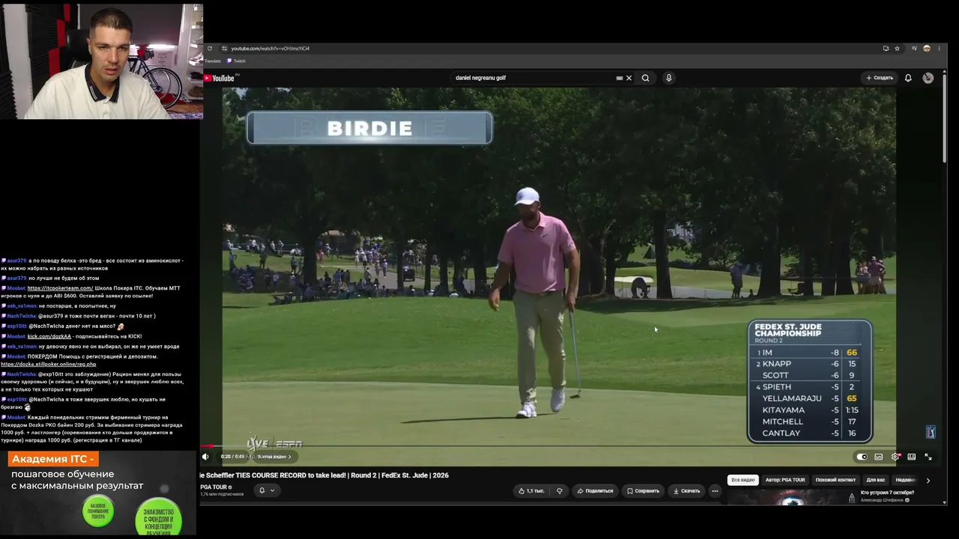
Task: Open site information icon beside the URL
Action: 224,49
